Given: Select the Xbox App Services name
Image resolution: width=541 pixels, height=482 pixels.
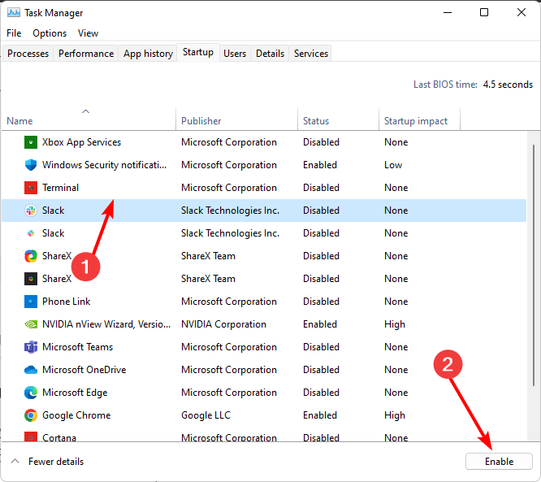Looking at the screenshot, I should click(81, 142).
